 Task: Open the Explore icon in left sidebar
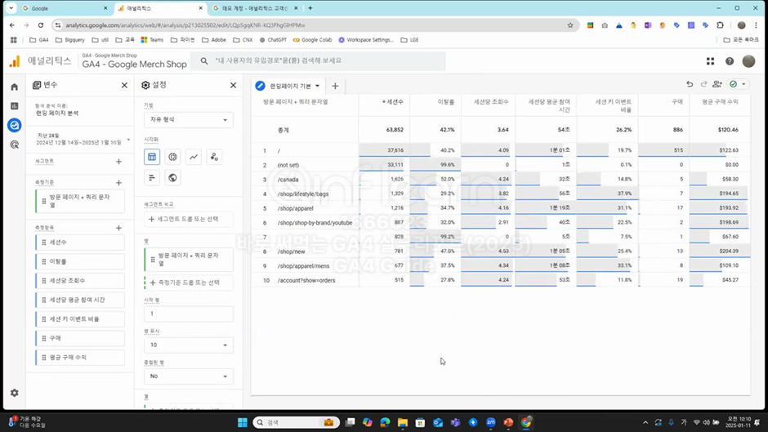(14, 126)
